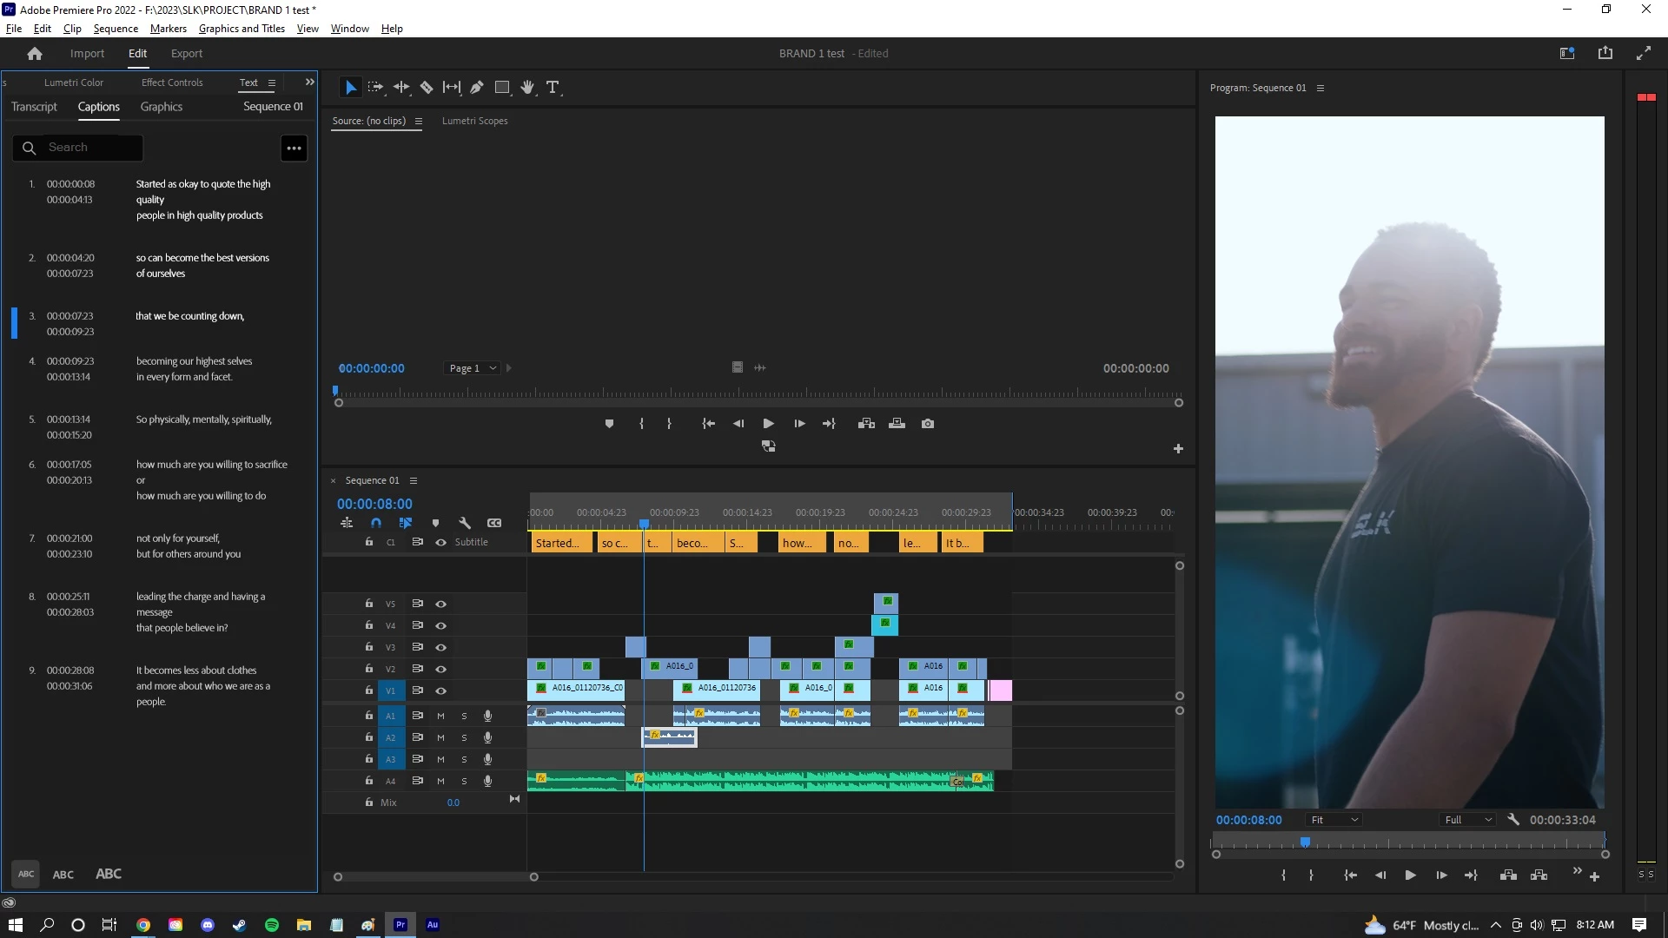
Task: Select the Pen tool
Action: pyautogui.click(x=477, y=87)
